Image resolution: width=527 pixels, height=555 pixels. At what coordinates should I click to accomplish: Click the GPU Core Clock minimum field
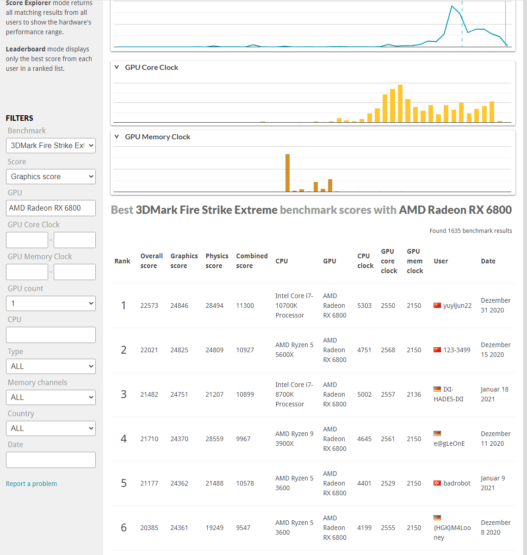[27, 240]
